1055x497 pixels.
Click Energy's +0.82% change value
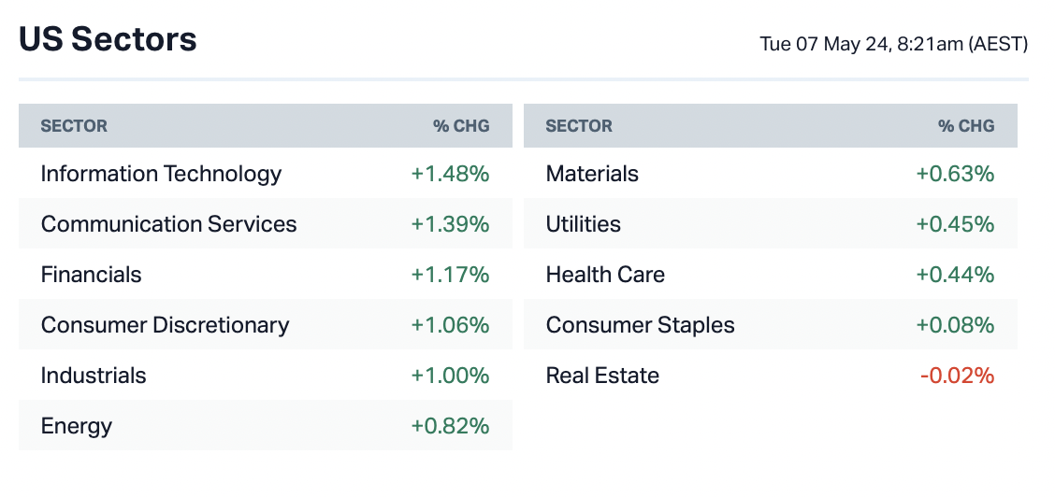(450, 426)
